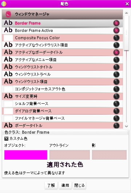Collapse the ウィンドウマネージャ category header
Viewport: 131px width, 193px height.
(62, 14)
